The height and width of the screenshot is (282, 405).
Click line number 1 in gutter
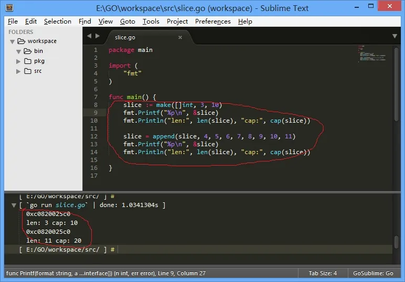[x=95, y=50]
